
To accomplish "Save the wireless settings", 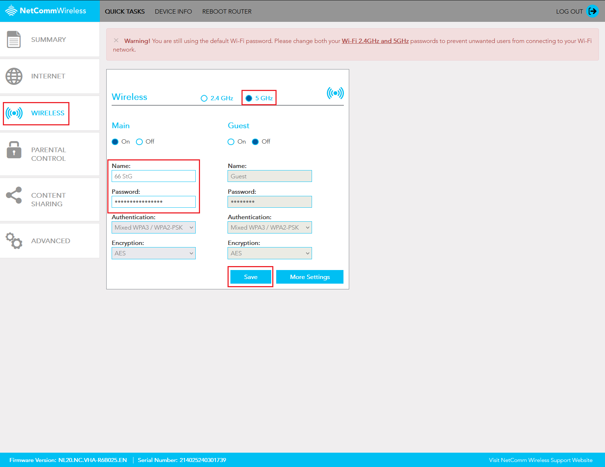I will point(250,276).
